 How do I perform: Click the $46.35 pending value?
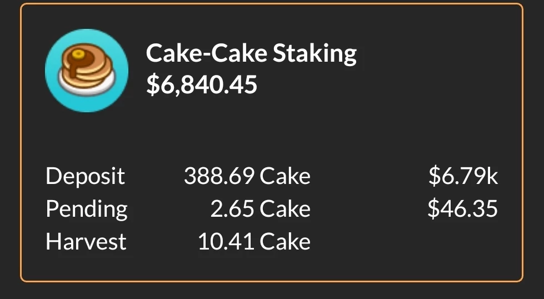[462, 209]
